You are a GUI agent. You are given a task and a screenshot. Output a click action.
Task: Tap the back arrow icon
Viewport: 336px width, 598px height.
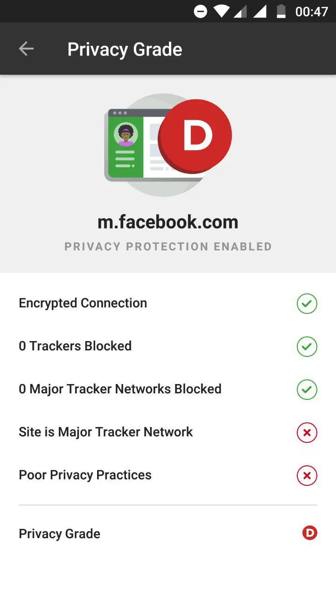pos(26,49)
